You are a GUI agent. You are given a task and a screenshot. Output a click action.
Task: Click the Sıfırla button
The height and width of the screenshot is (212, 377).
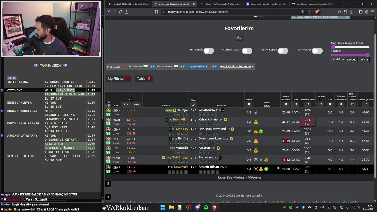click(364, 59)
